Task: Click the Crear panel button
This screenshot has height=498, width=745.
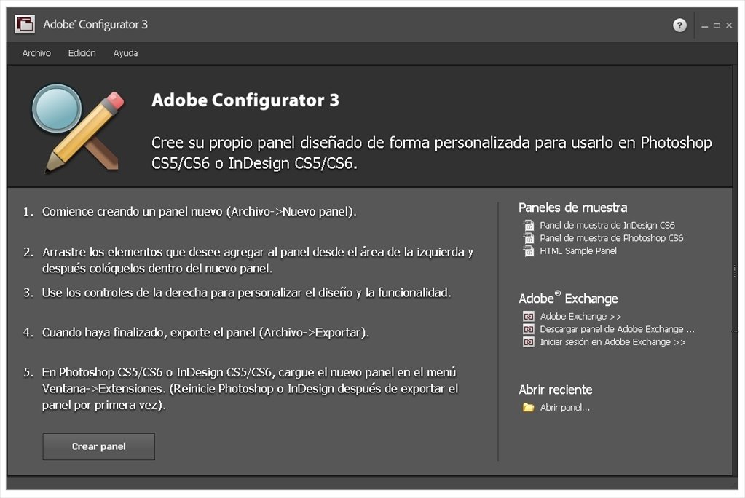Action: (99, 447)
